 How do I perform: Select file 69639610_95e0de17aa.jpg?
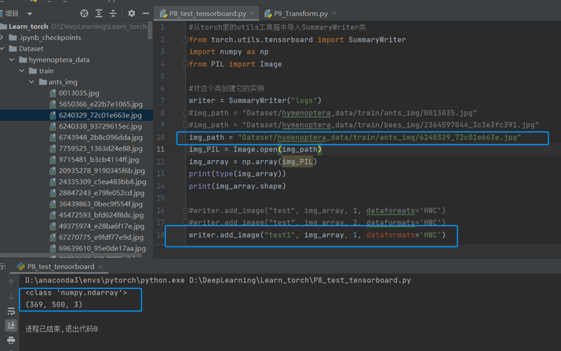click(x=102, y=249)
